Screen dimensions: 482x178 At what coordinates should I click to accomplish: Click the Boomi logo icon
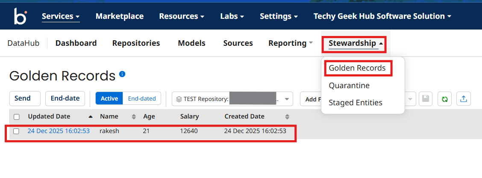pyautogui.click(x=20, y=17)
